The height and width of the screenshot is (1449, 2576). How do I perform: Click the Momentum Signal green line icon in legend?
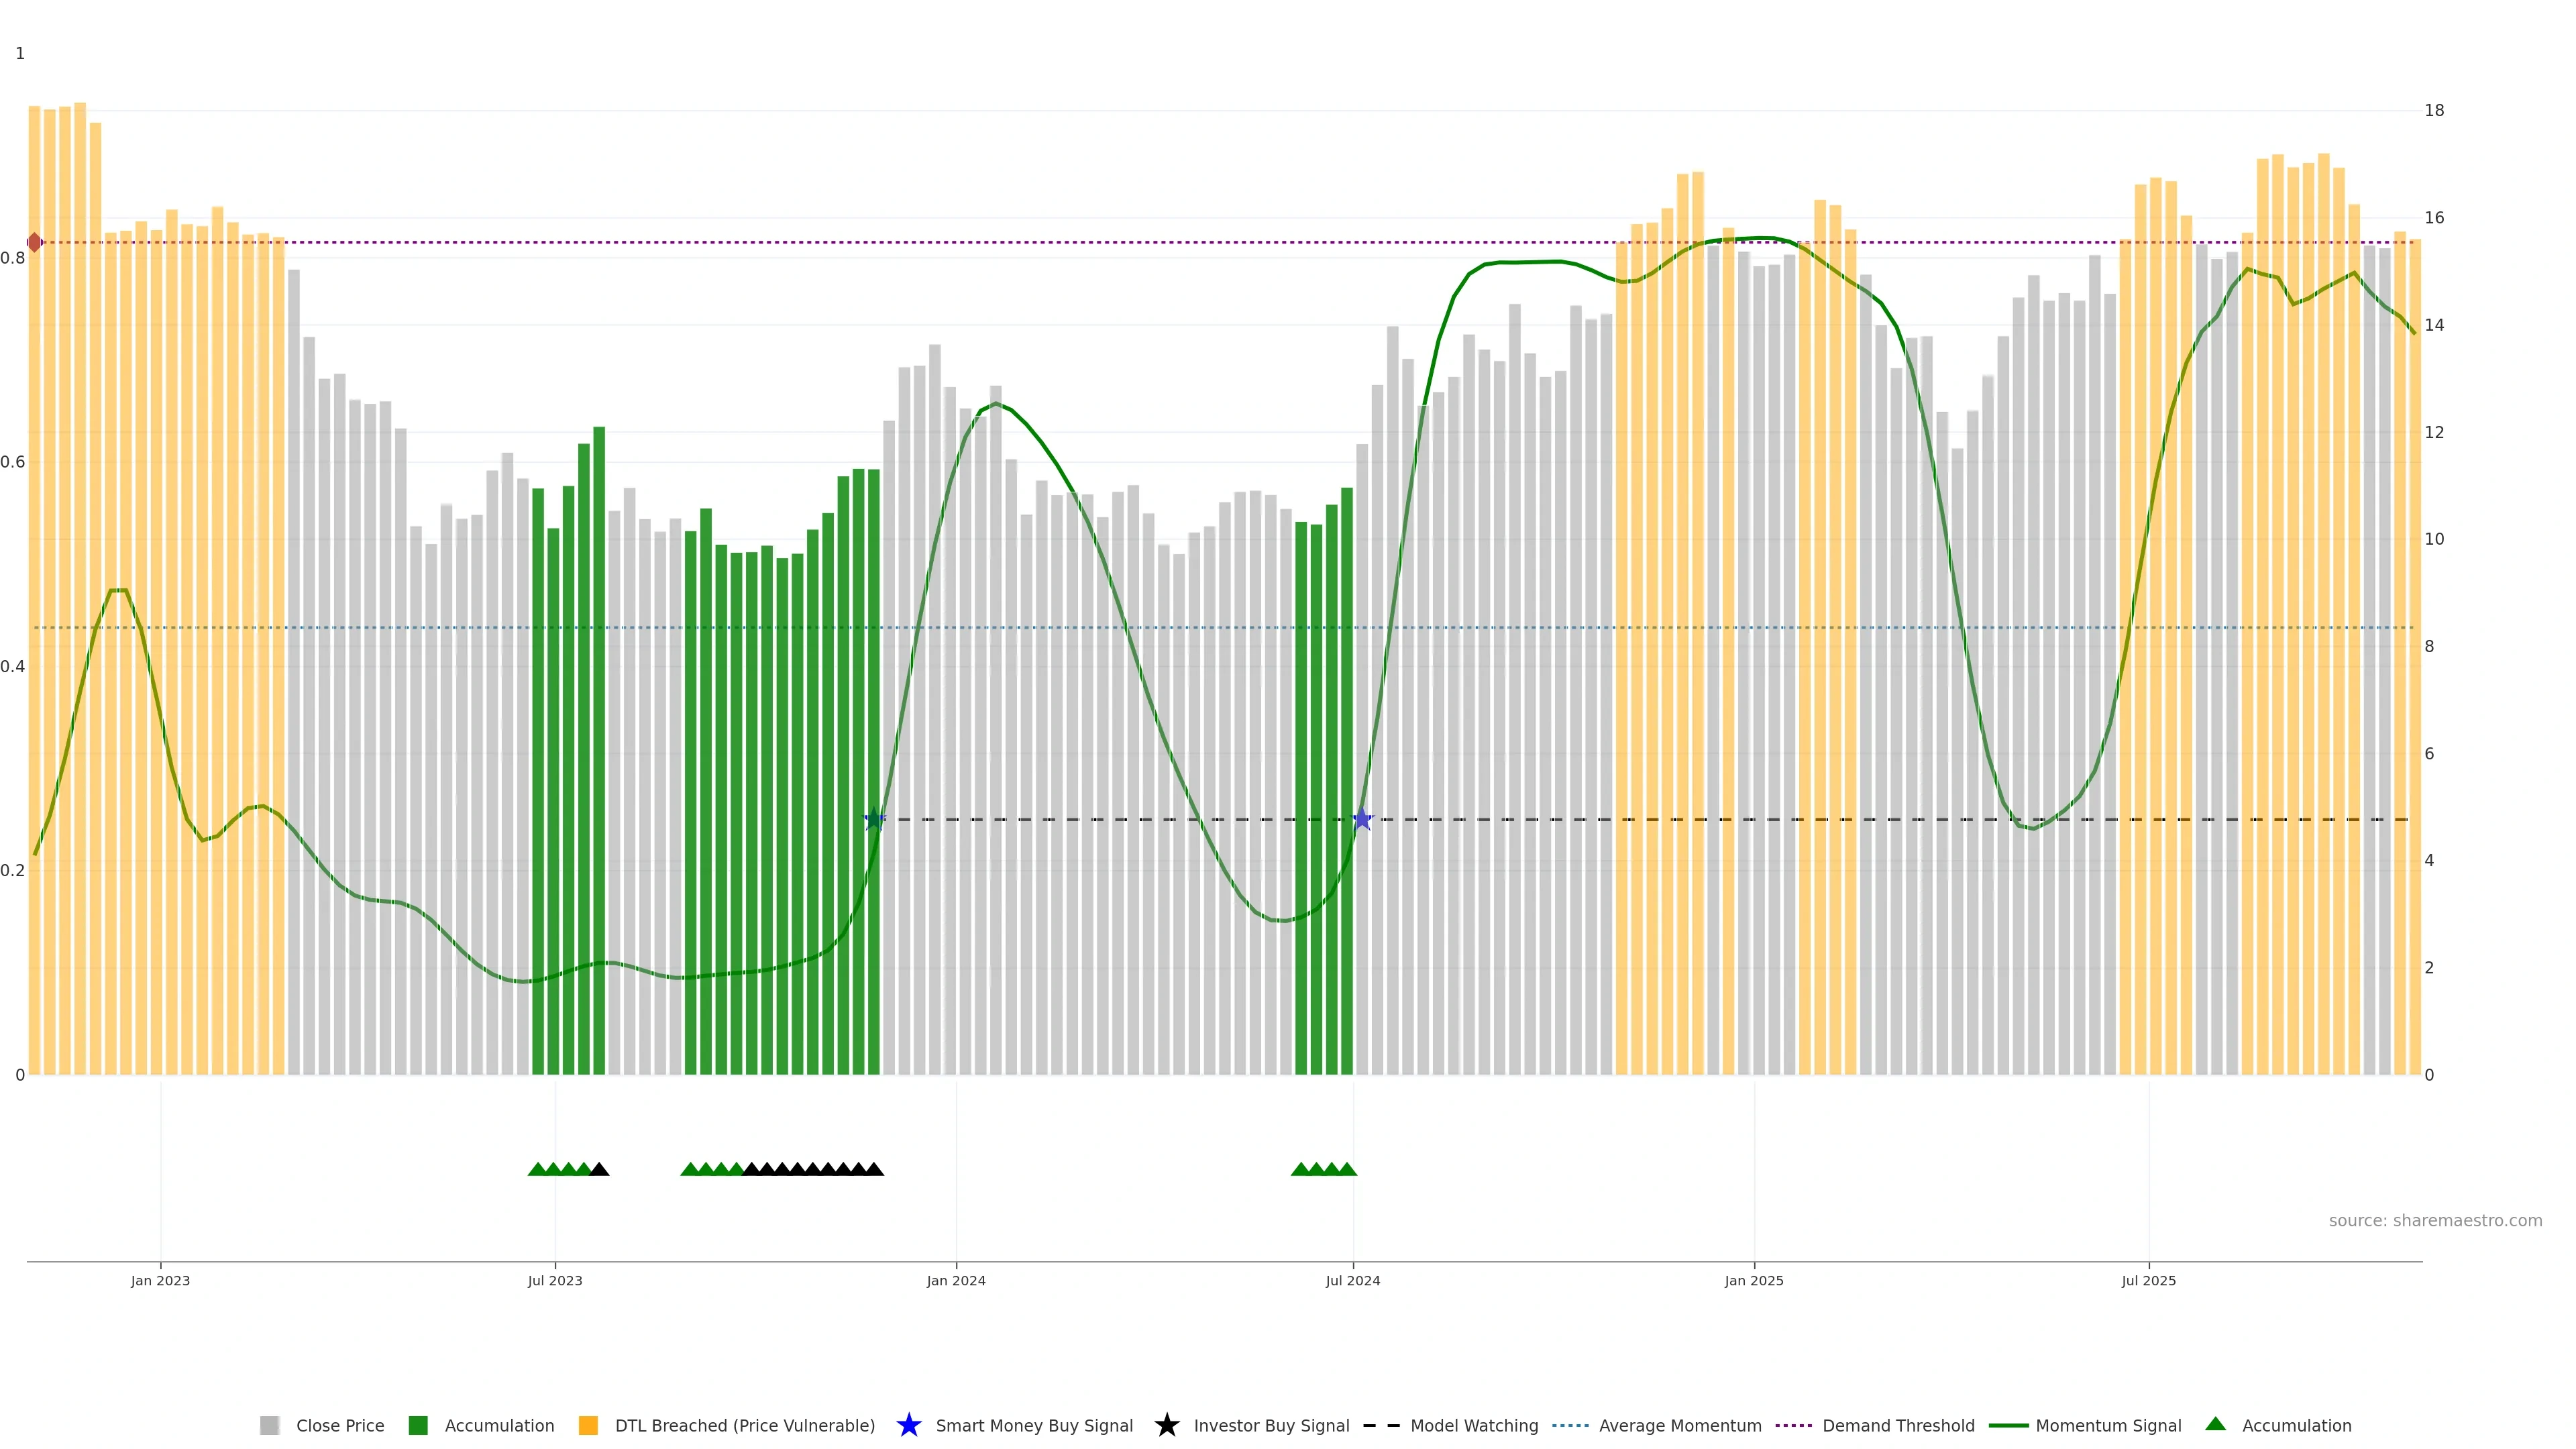pyautogui.click(x=2008, y=1425)
